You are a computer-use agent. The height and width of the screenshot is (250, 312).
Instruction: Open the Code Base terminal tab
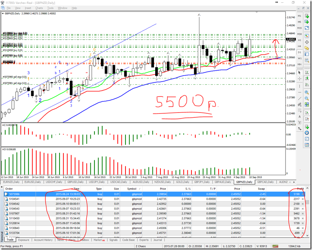pos(128,240)
